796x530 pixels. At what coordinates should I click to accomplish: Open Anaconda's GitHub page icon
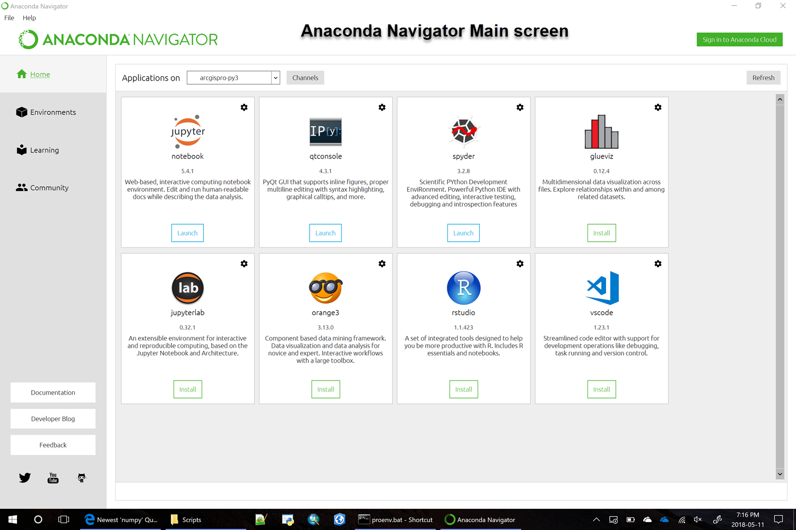coord(81,478)
